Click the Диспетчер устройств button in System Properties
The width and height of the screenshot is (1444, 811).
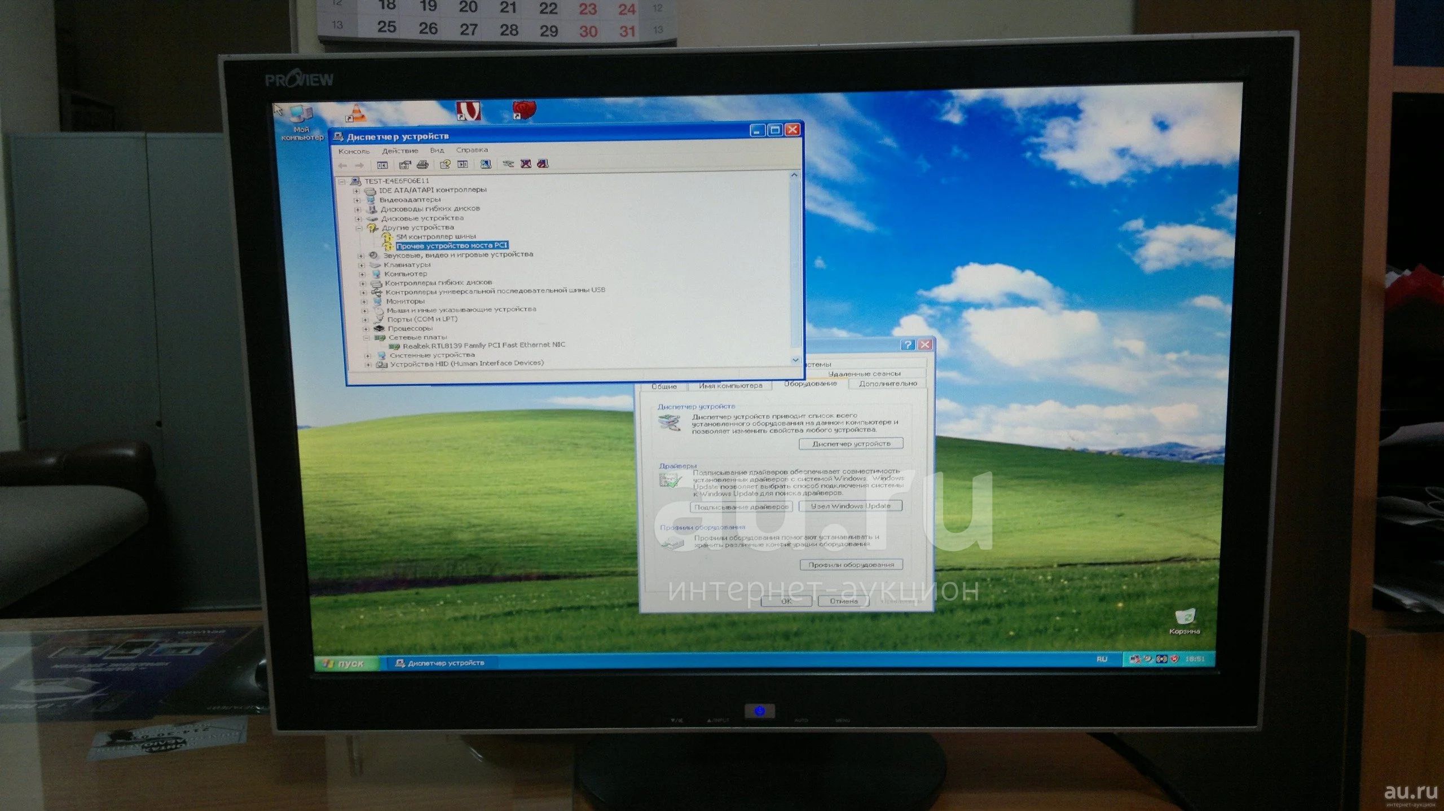coord(851,444)
